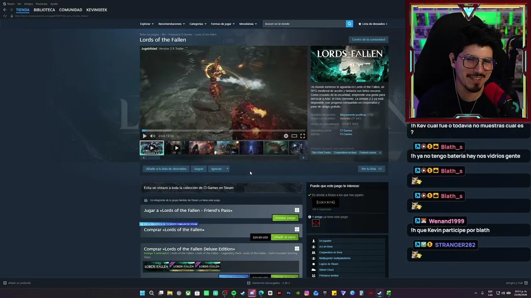The width and height of the screenshot is (531, 298).
Task: Open the Explorar store dropdown
Action: tap(147, 24)
